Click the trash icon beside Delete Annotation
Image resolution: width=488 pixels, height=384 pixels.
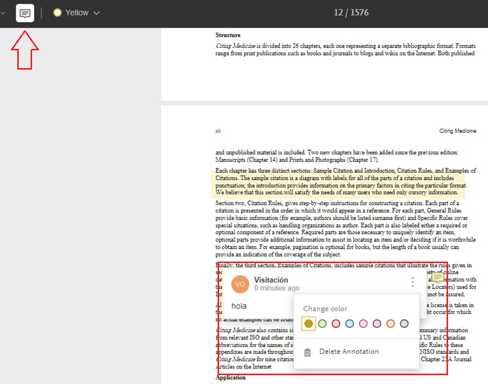tap(307, 352)
